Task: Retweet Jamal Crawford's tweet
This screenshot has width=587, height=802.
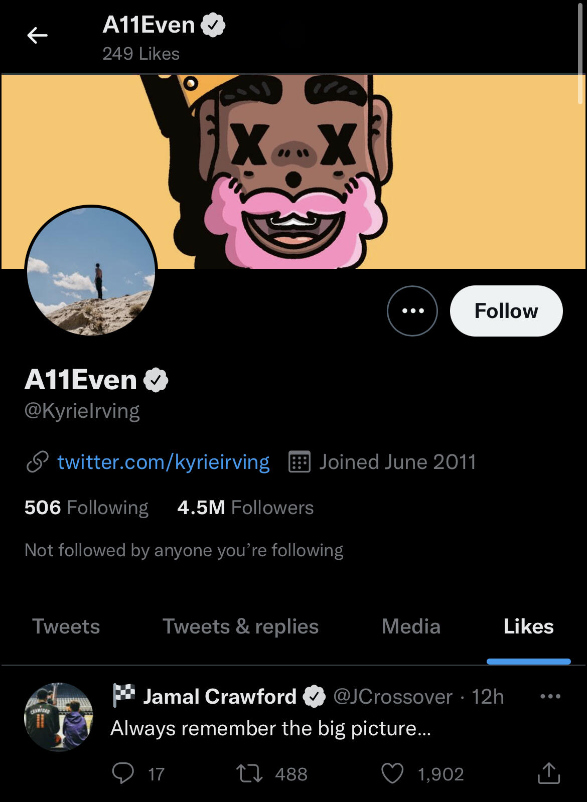Action: pyautogui.click(x=249, y=773)
